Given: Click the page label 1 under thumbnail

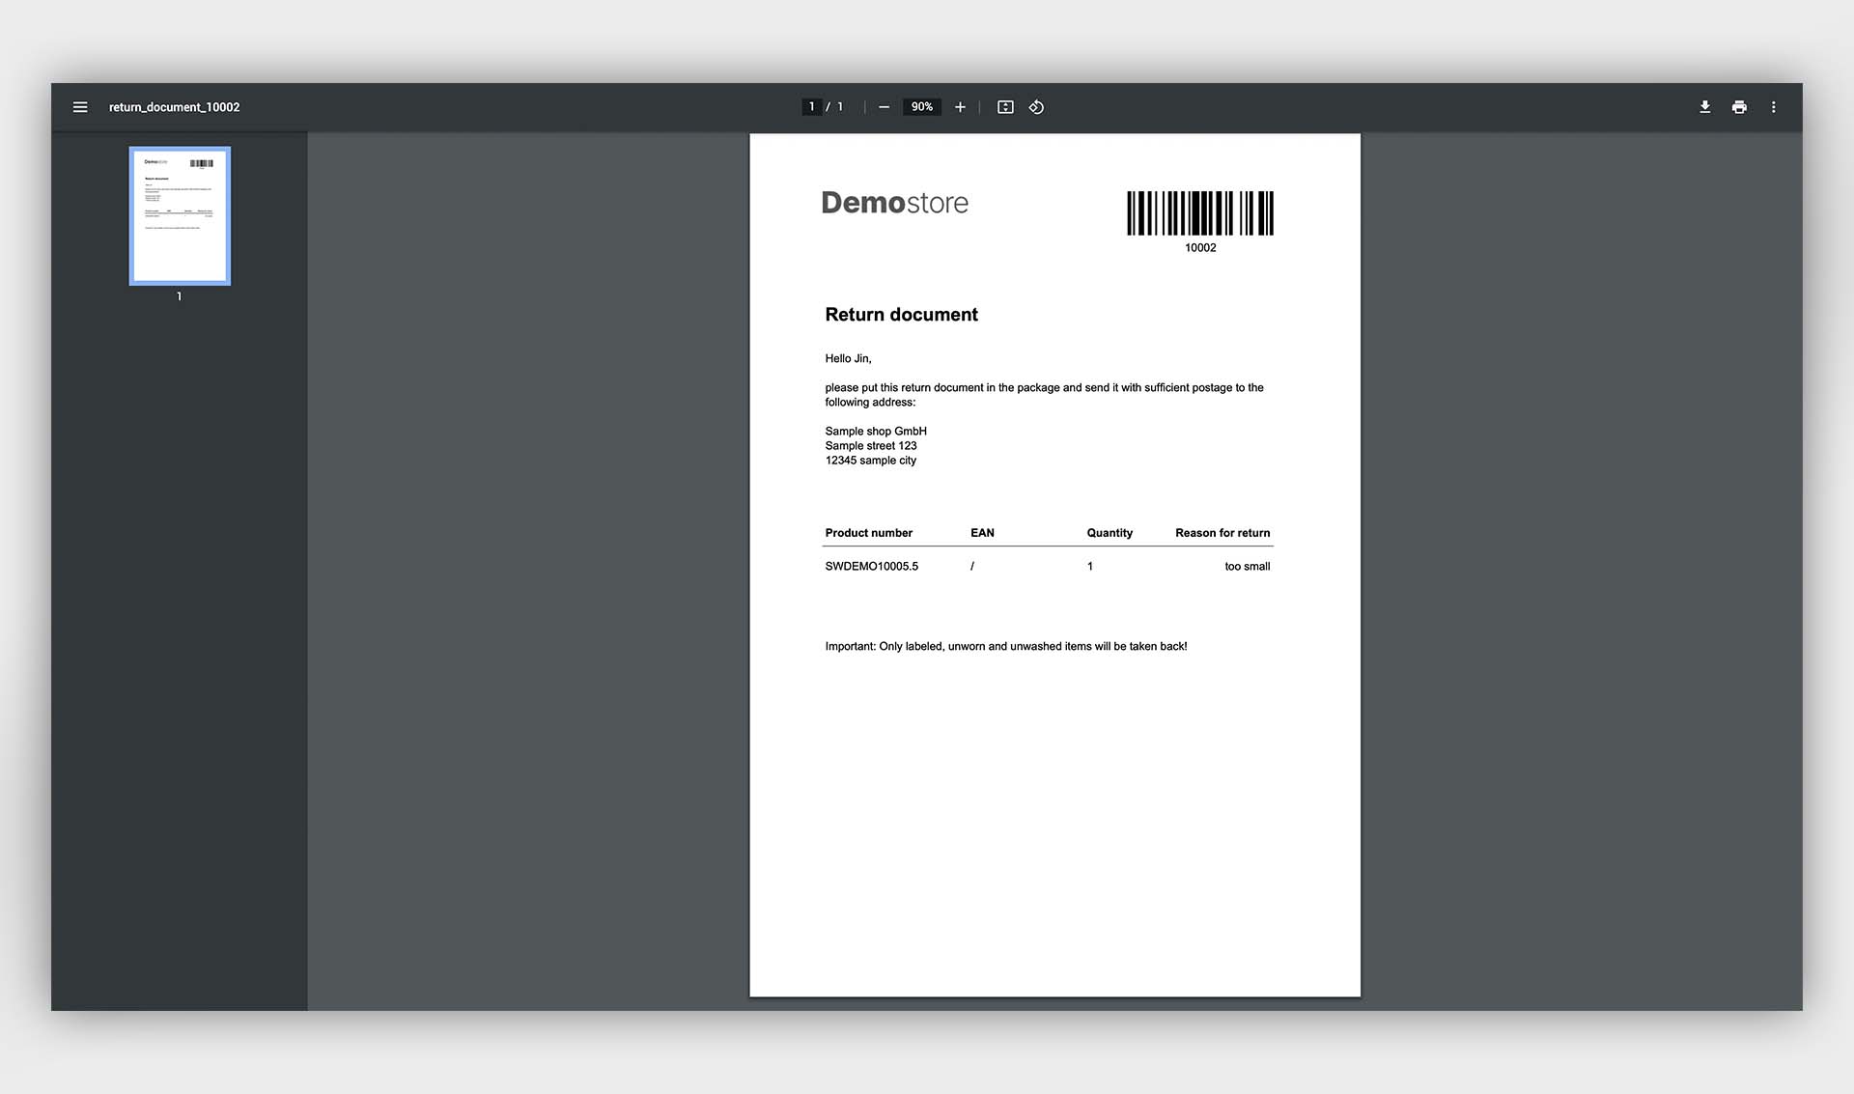Looking at the screenshot, I should (179, 296).
